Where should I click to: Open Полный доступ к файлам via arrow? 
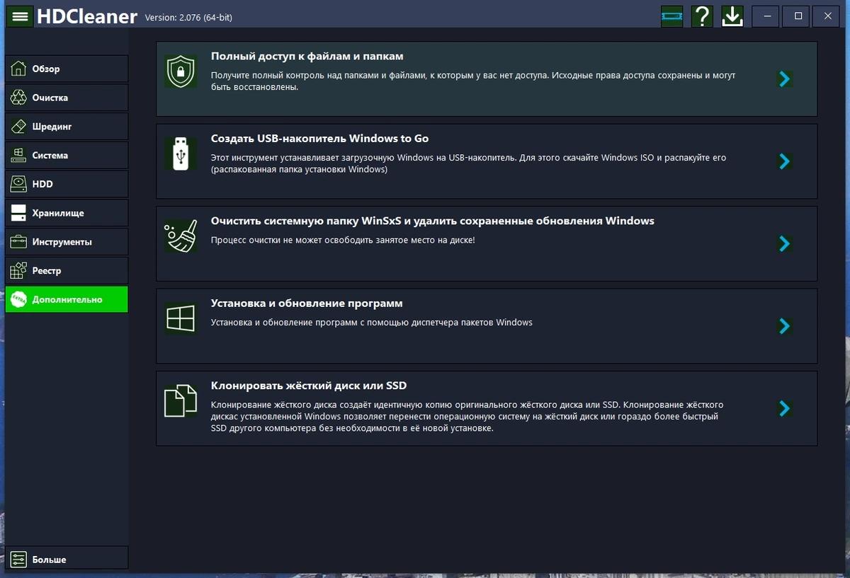tap(784, 79)
